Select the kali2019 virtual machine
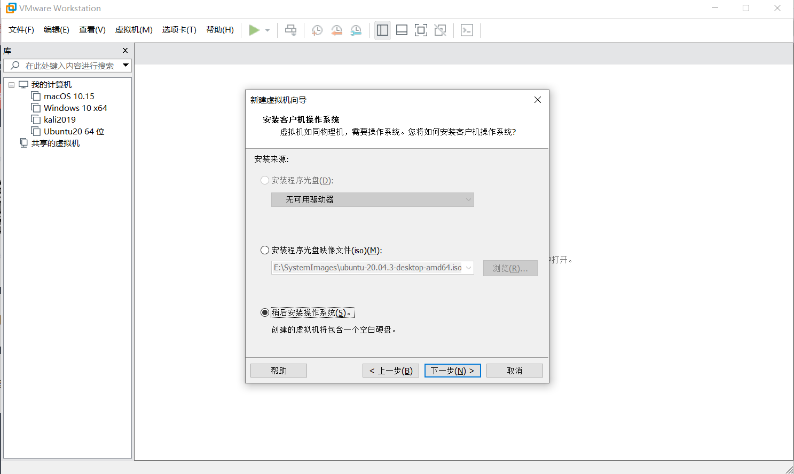Viewport: 794px width, 474px height. 60,120
